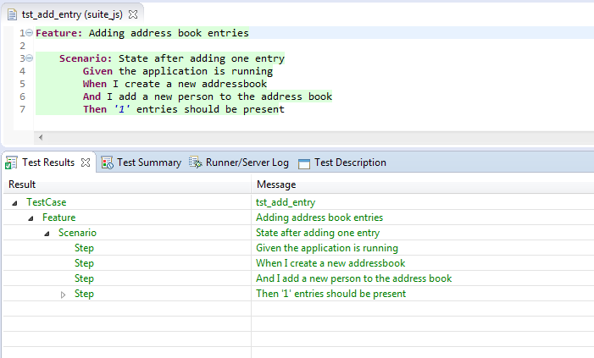Click the Test Description tab icon
The height and width of the screenshot is (358, 594).
point(304,162)
